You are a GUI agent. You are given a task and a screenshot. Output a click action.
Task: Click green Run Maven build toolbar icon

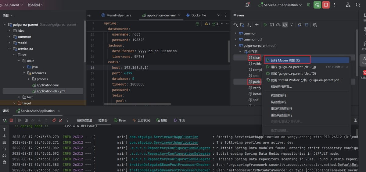click(265, 25)
